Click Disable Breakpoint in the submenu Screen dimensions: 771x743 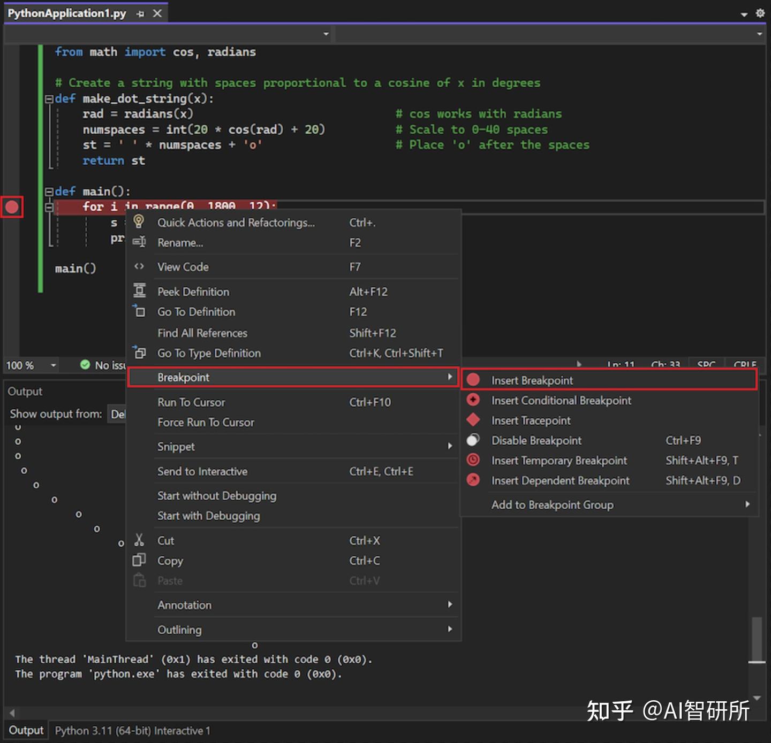pyautogui.click(x=536, y=440)
